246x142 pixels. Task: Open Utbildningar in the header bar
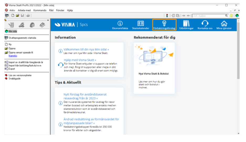click(186, 25)
